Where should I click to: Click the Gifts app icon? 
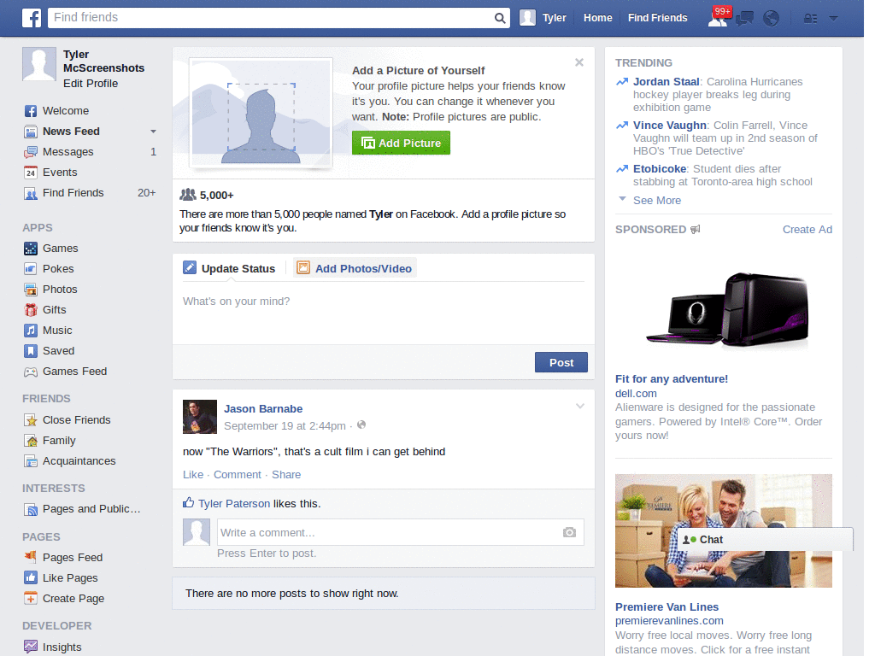tap(31, 309)
